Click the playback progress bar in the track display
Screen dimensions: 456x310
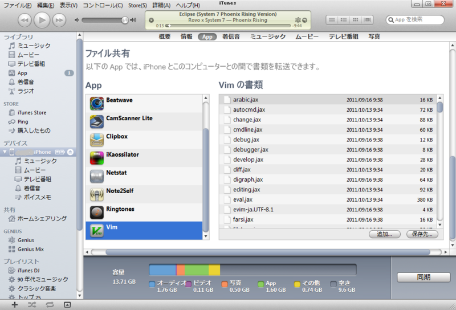[229, 26]
